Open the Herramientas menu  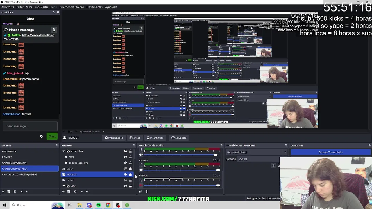point(94,7)
